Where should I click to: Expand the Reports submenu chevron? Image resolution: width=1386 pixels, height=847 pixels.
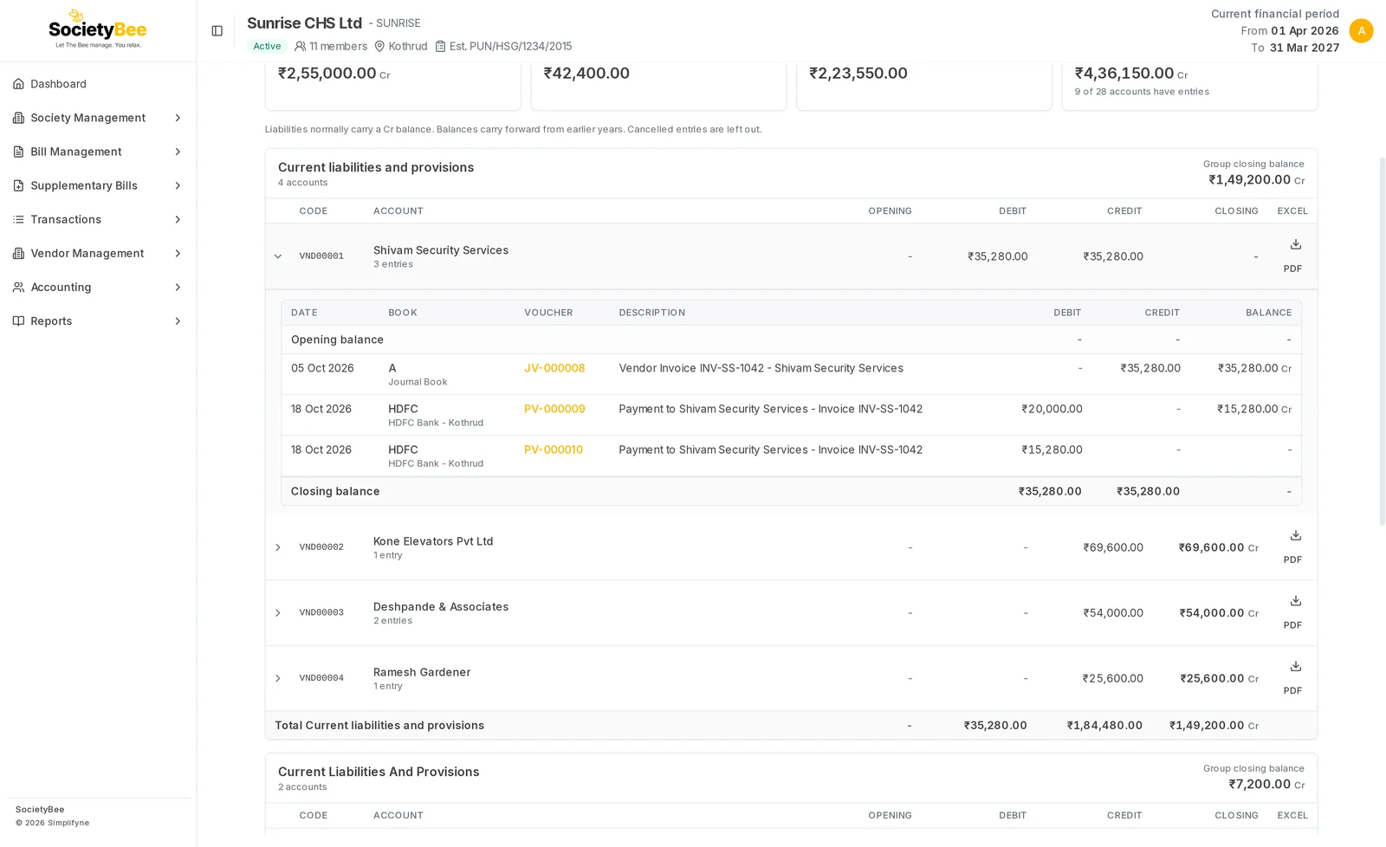click(178, 320)
